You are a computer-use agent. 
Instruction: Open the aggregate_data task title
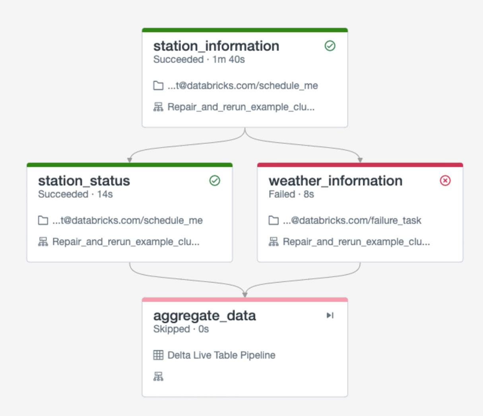(x=204, y=316)
